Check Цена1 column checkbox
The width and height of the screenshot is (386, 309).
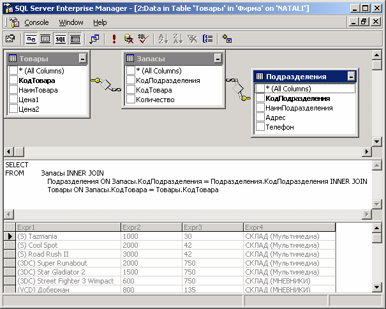coord(13,100)
